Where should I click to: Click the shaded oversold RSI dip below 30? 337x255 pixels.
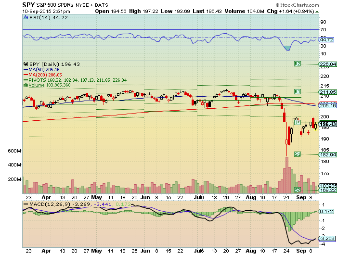pos(286,48)
